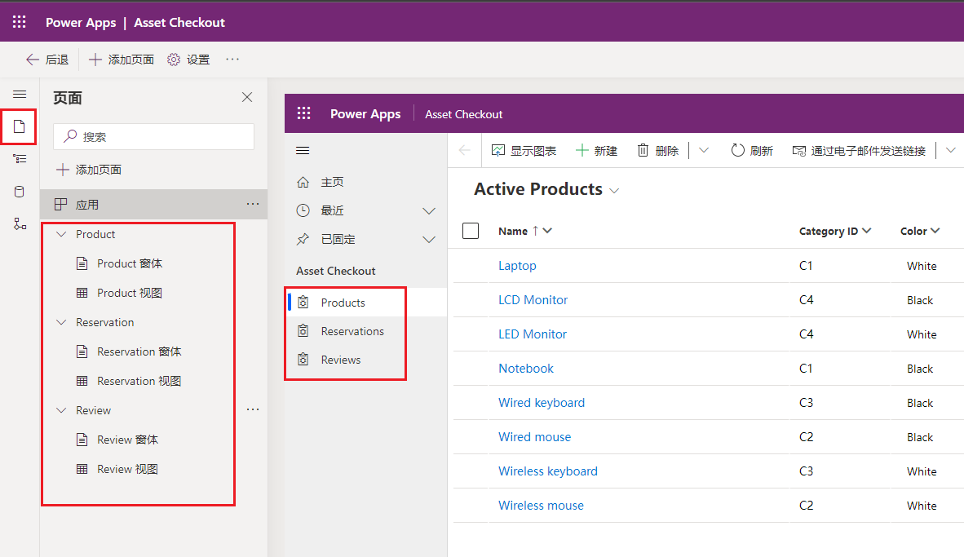Open the ellipsis menu for the Review row

[x=253, y=409]
